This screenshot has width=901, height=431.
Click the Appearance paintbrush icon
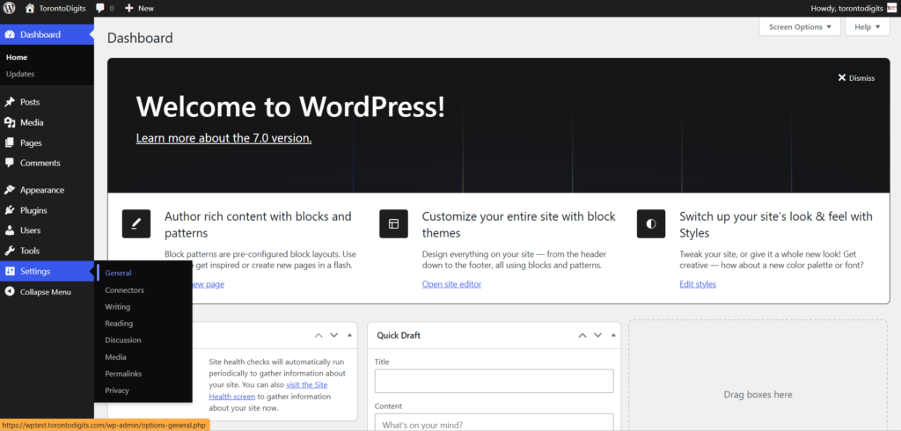10,190
